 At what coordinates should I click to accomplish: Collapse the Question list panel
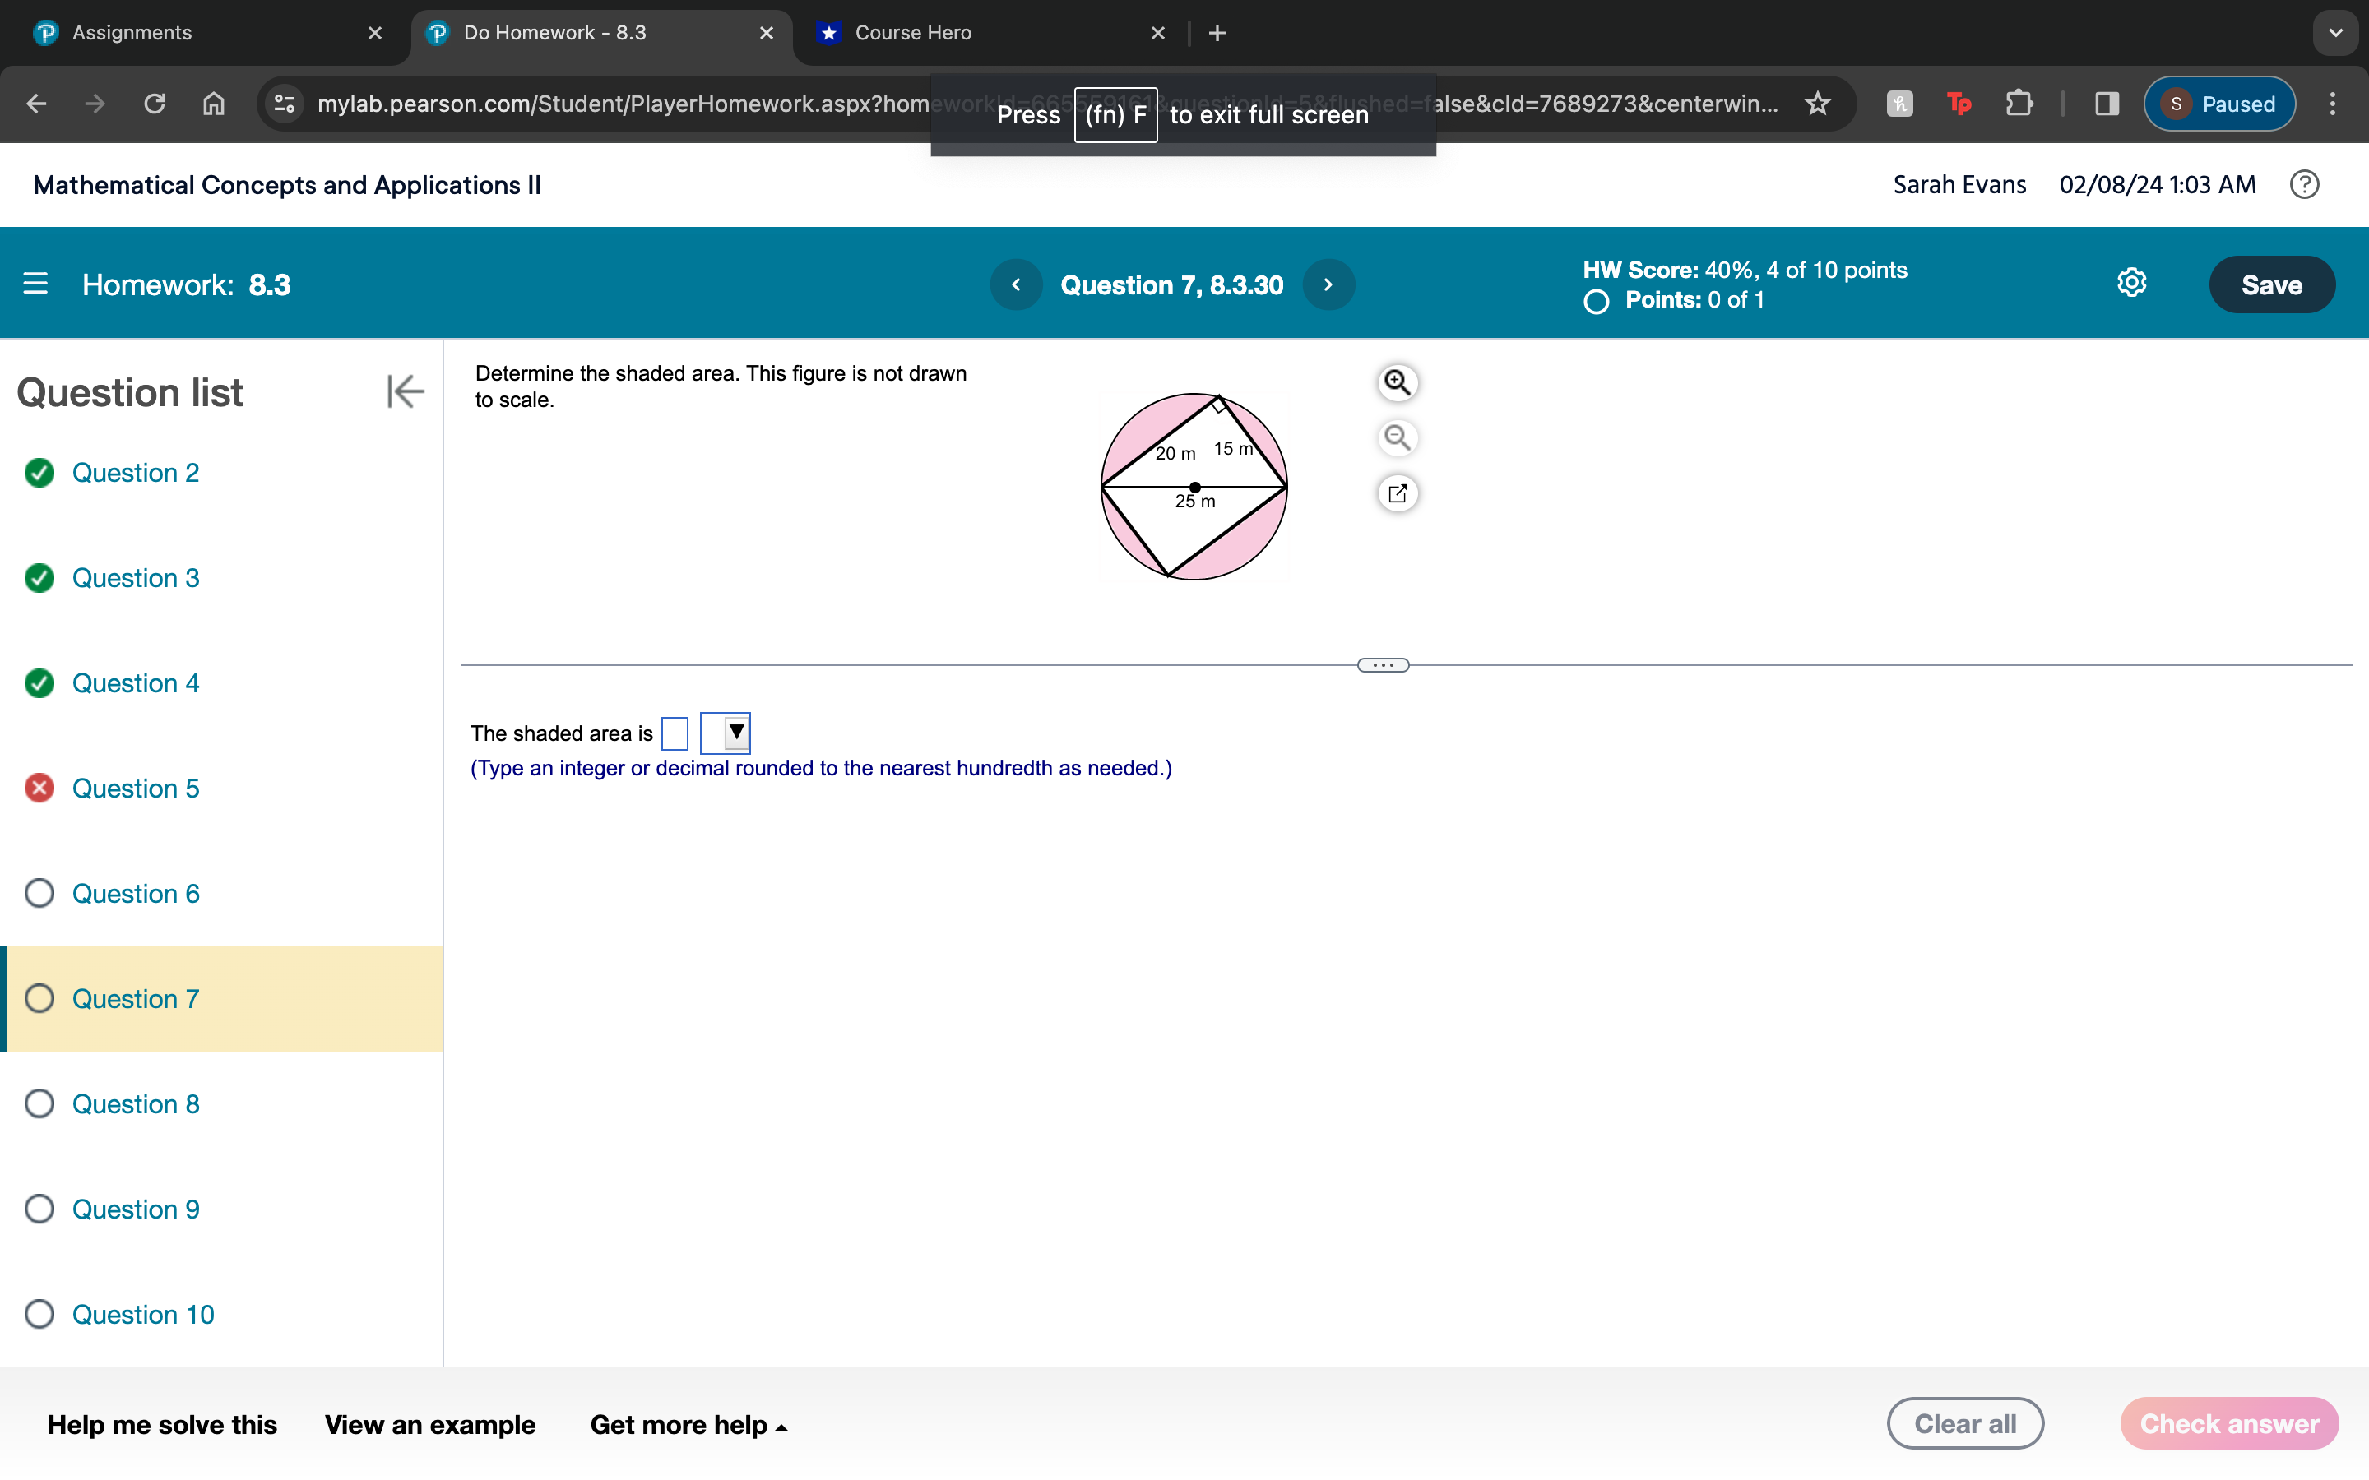click(405, 391)
